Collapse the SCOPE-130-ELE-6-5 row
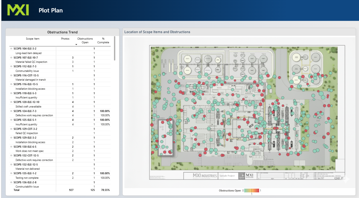The height and width of the screenshot is (198, 359). (11, 147)
